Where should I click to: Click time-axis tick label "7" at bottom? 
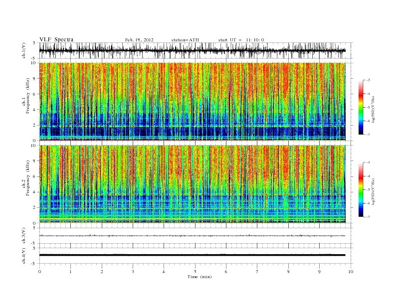point(257,272)
